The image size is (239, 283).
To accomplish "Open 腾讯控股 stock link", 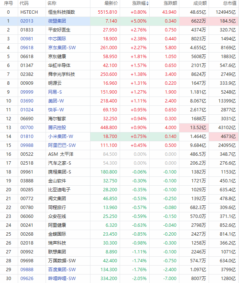I will pyautogui.click(x=57, y=127).
